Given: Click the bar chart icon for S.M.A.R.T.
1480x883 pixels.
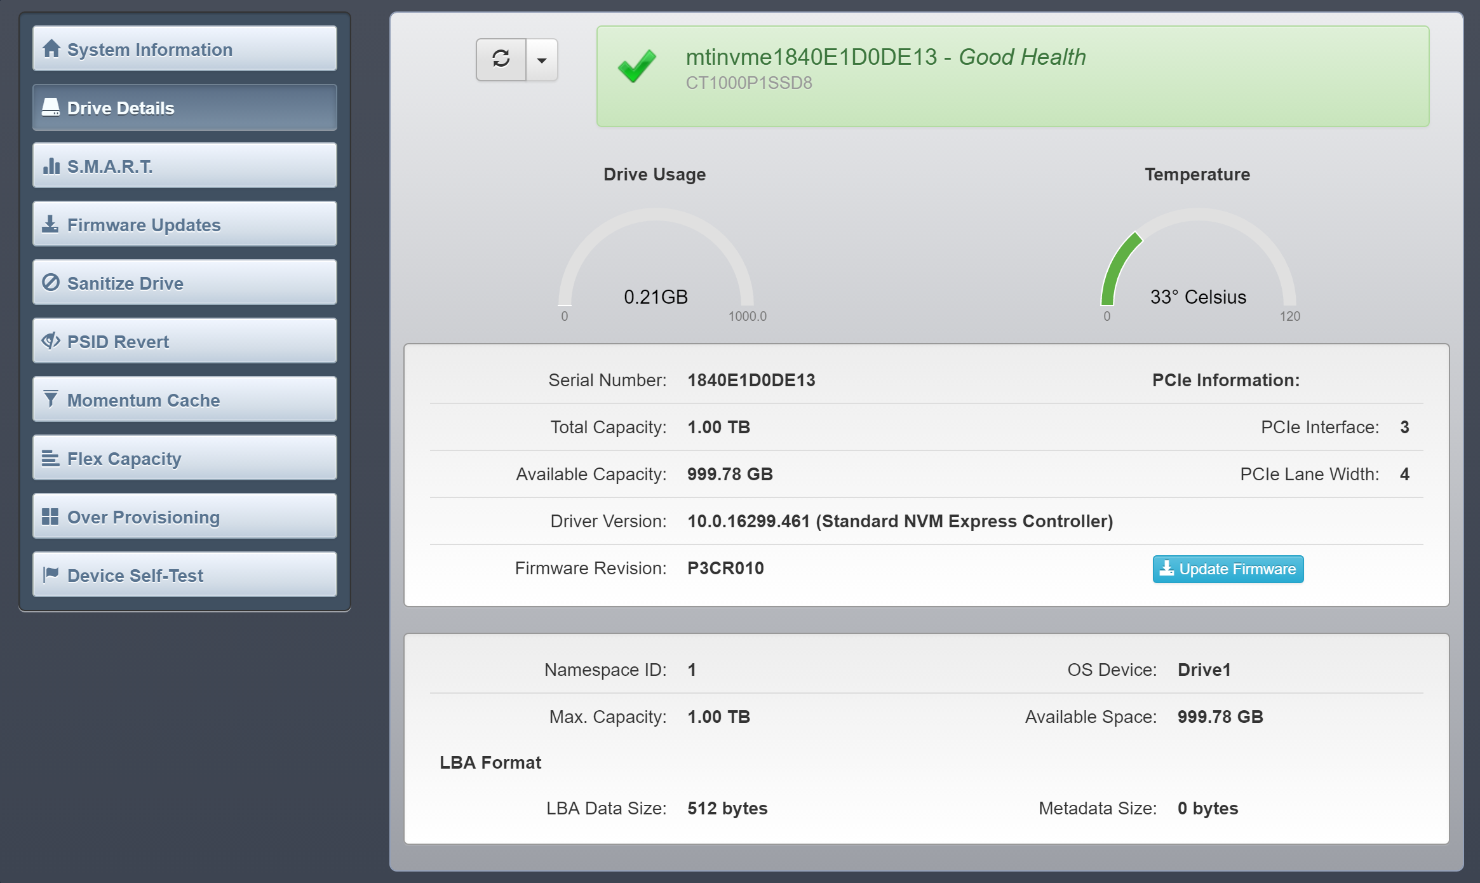Looking at the screenshot, I should click(51, 166).
